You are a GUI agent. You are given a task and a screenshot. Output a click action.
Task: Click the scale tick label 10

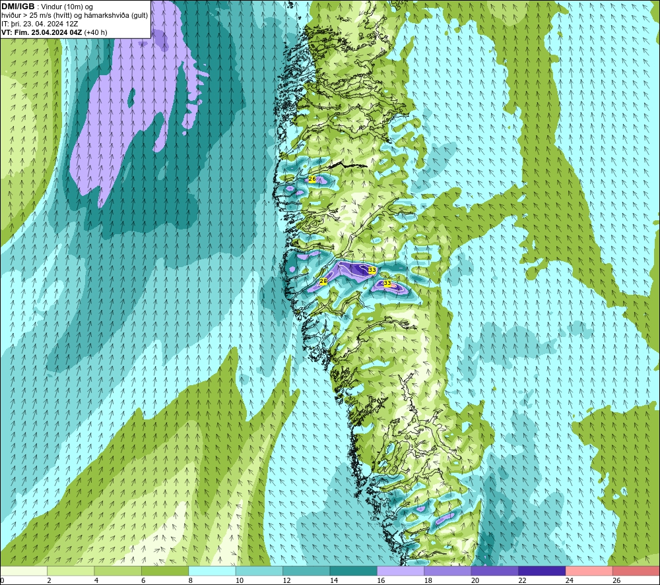pyautogui.click(x=240, y=580)
